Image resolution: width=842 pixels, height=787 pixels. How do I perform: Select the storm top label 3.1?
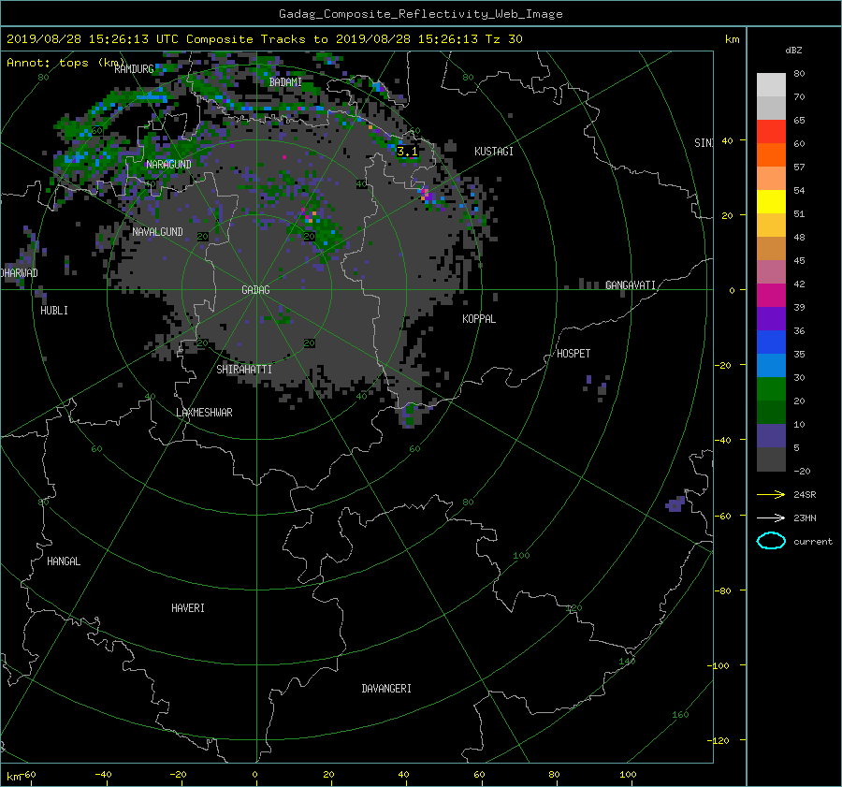pyautogui.click(x=407, y=152)
